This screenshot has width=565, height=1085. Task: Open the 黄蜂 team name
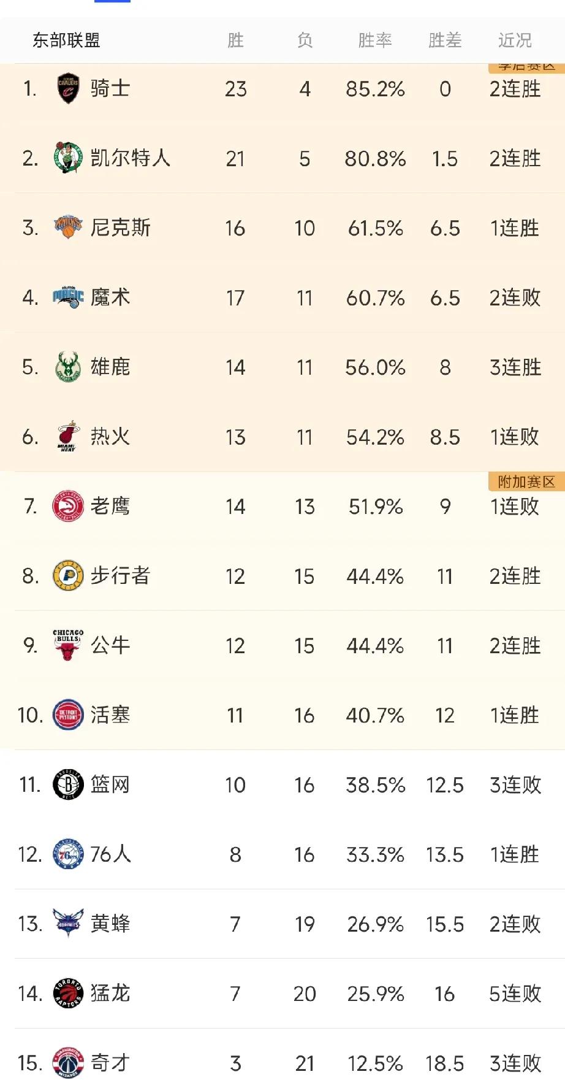(110, 924)
